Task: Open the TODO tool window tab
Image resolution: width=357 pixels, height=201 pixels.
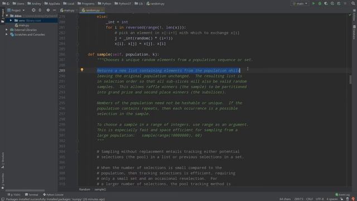Action: [14, 195]
